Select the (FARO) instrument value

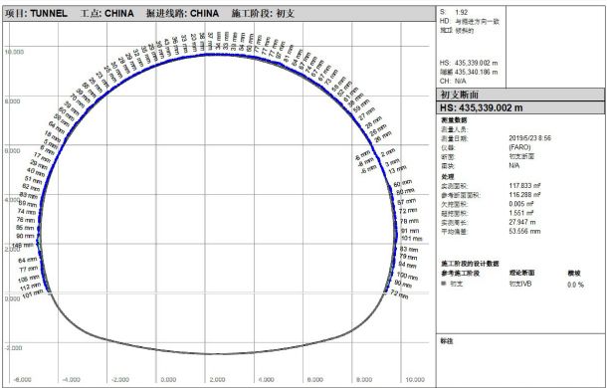point(519,147)
